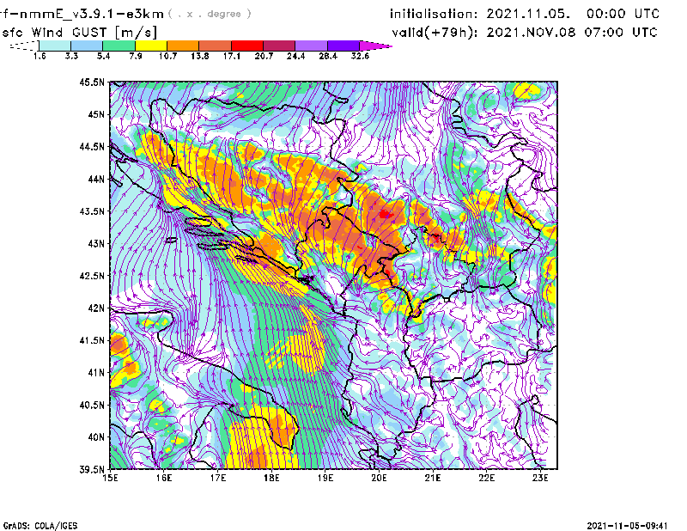Click the dashed white arrow below 1.6 in legend
The width and height of the screenshot is (687, 531).
pyautogui.click(x=24, y=46)
